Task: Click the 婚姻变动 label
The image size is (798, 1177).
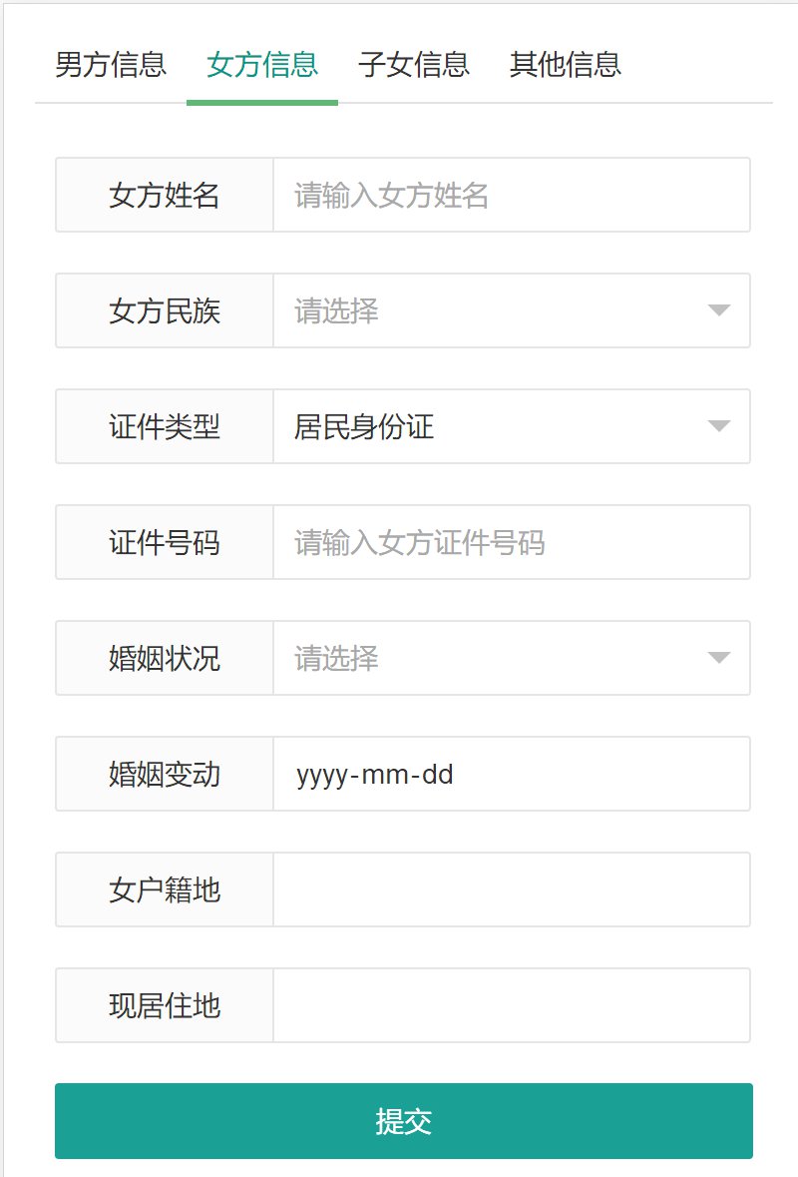Action: pyautogui.click(x=165, y=775)
